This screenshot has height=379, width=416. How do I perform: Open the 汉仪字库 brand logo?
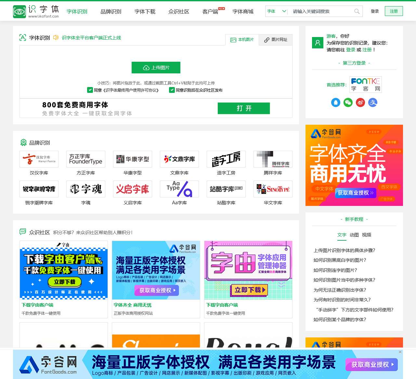(39, 159)
